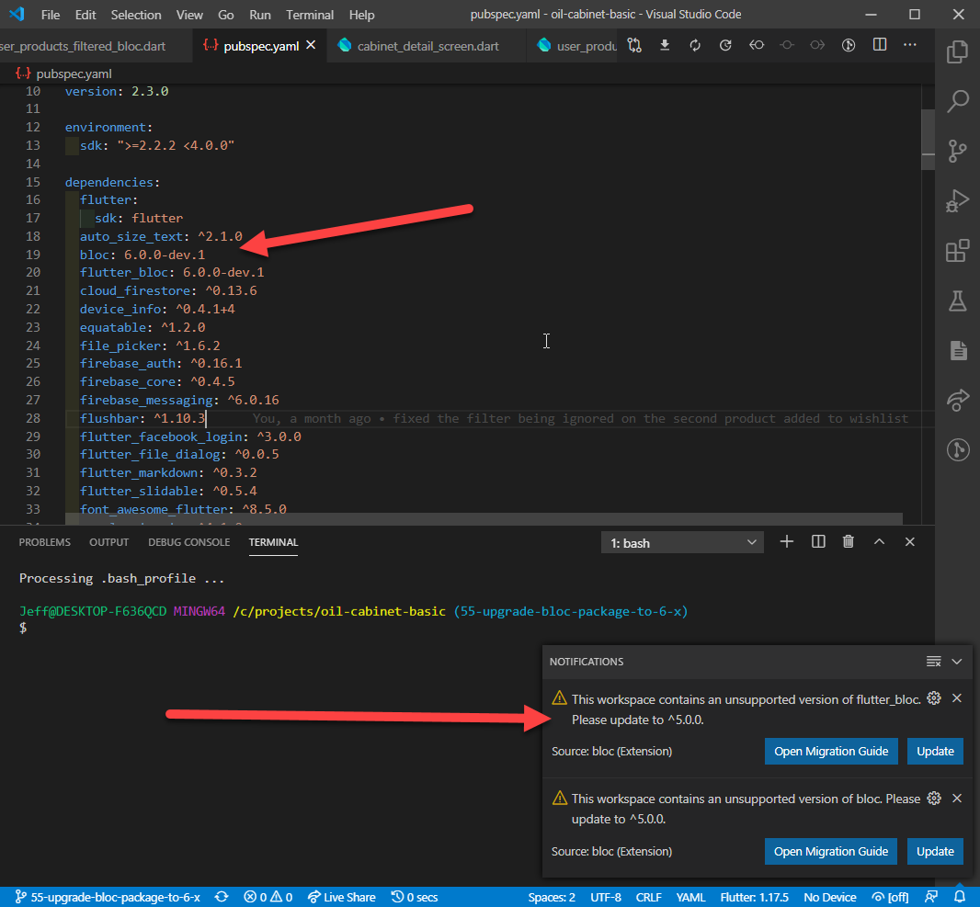This screenshot has width=980, height=907.
Task: Open gear settings on bloc notification
Action: point(934,799)
